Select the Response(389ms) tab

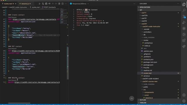tap(79, 4)
